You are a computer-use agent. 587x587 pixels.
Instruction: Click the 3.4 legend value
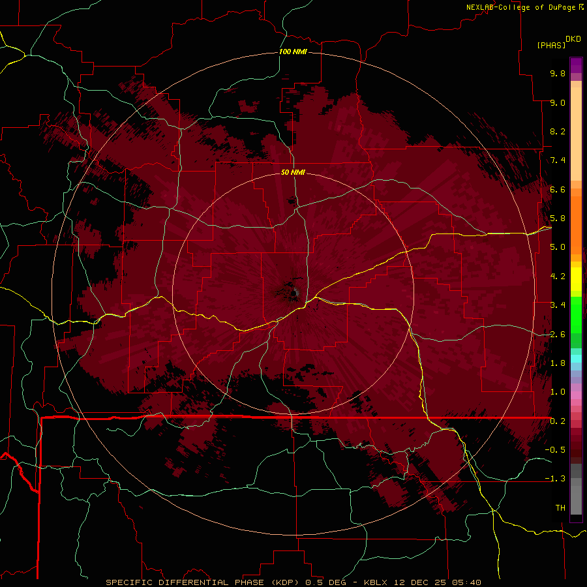tap(558, 305)
